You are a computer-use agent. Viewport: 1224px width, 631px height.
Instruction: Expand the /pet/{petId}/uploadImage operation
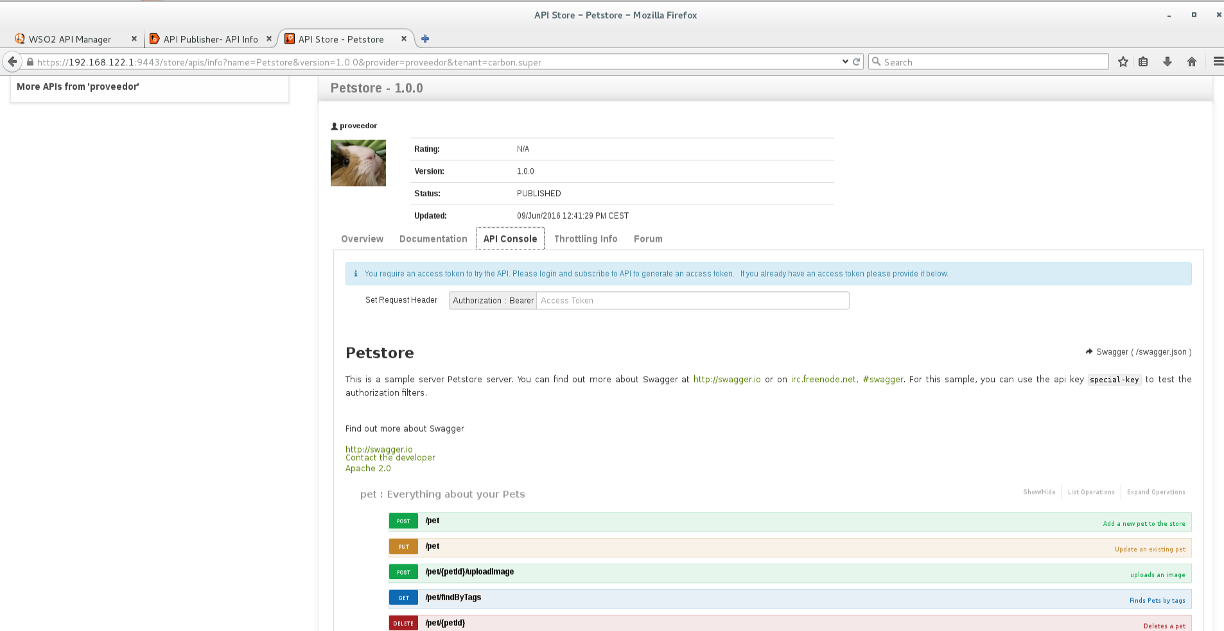point(469,572)
